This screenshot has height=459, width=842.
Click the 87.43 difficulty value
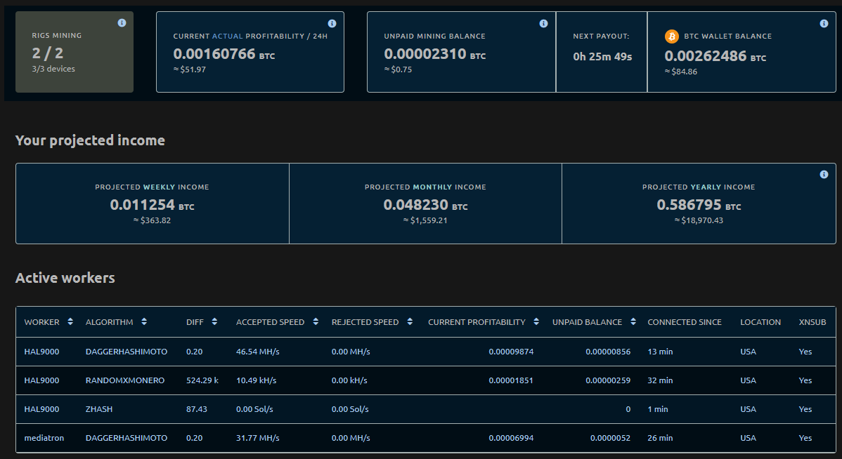(x=197, y=409)
